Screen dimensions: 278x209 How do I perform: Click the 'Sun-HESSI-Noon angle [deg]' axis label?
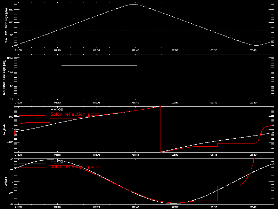pos(4,77)
